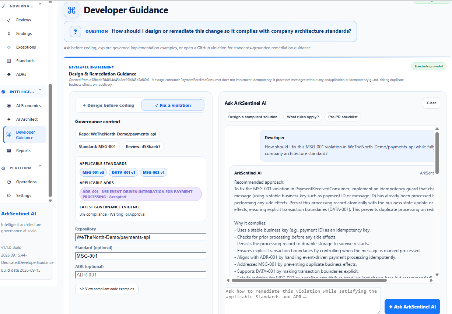Click the Findings icon in sidebar
Screen dimensions: 452x314
pyautogui.click(x=9, y=33)
